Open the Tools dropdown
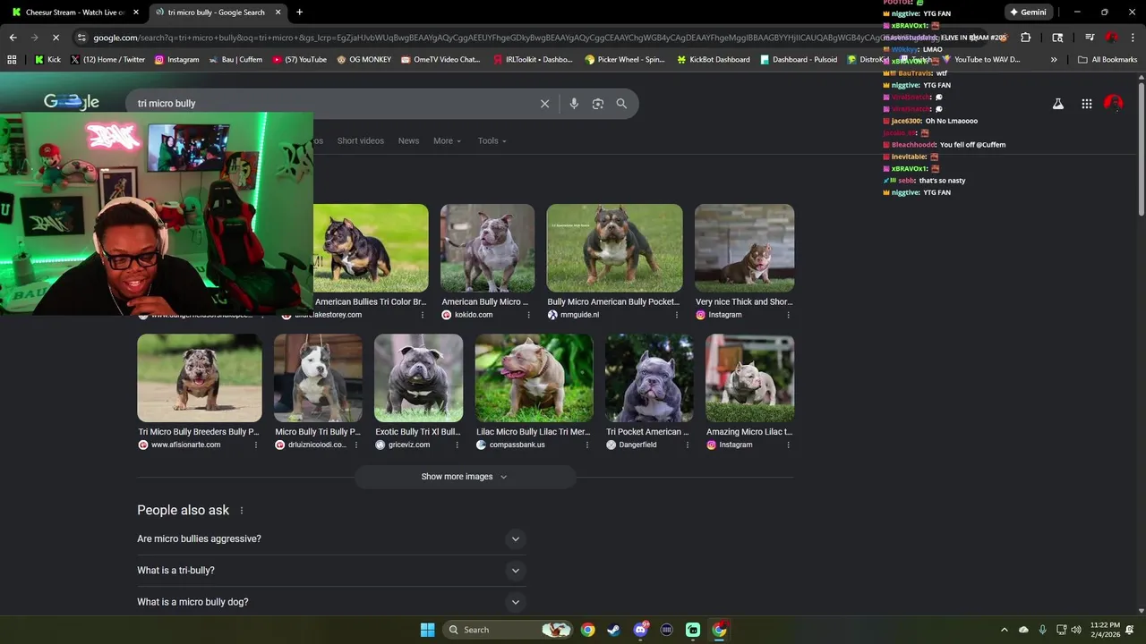The image size is (1146, 644). tap(492, 141)
